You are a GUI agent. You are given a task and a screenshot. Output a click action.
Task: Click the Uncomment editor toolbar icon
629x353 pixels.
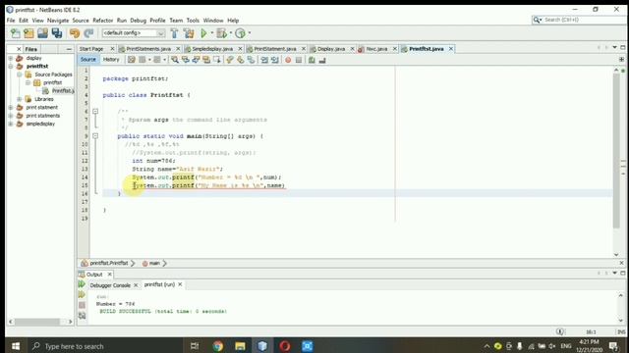click(x=322, y=60)
